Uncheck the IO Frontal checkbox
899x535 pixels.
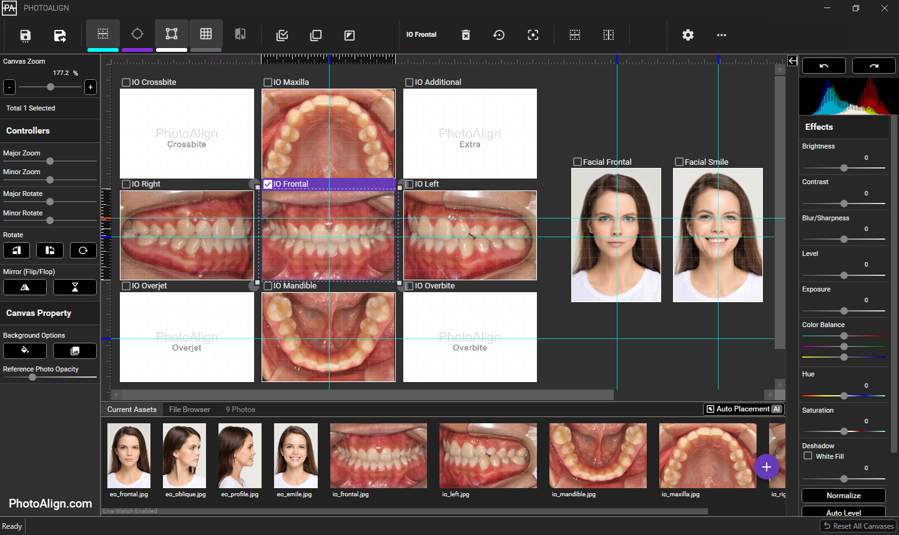pyautogui.click(x=268, y=184)
